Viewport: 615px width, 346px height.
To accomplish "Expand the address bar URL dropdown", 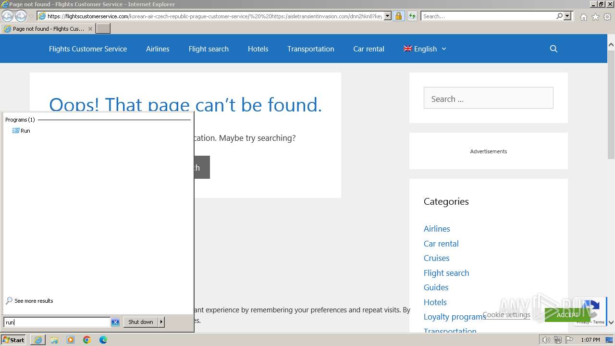I will pos(388,16).
